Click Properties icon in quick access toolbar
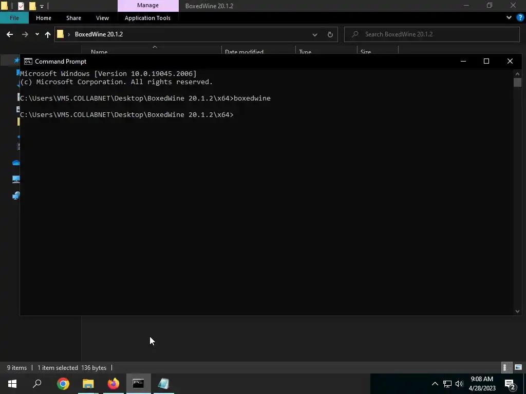 [x=21, y=6]
